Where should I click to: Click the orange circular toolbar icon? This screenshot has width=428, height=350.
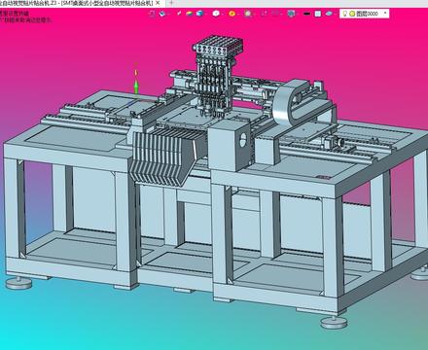[x=232, y=14]
